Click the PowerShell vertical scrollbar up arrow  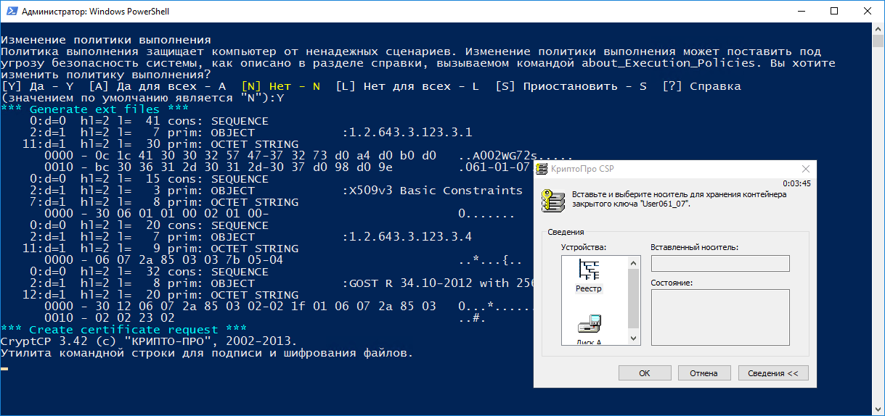coord(878,28)
